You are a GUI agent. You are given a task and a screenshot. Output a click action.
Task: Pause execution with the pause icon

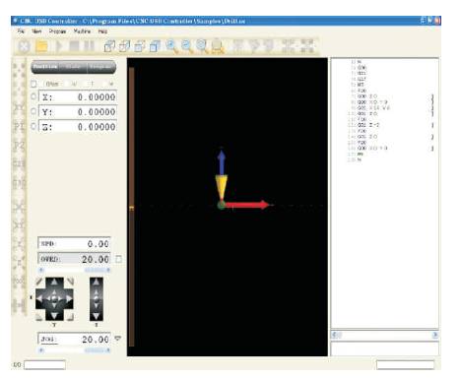coord(89,46)
